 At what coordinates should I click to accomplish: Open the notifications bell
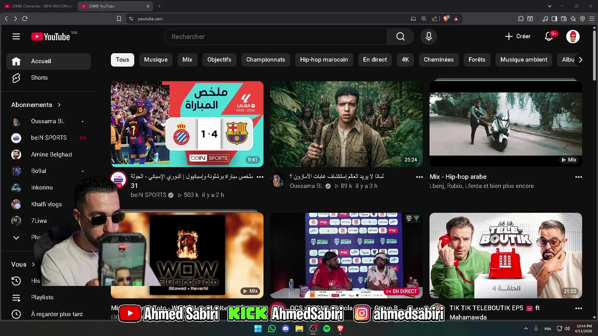click(549, 36)
